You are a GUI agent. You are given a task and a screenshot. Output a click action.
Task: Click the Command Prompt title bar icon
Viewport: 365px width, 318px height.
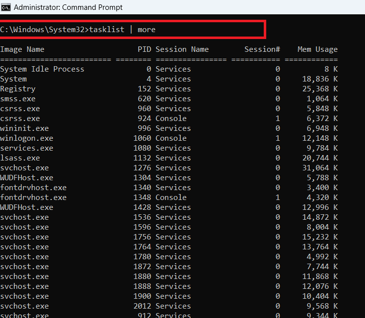tap(6, 7)
